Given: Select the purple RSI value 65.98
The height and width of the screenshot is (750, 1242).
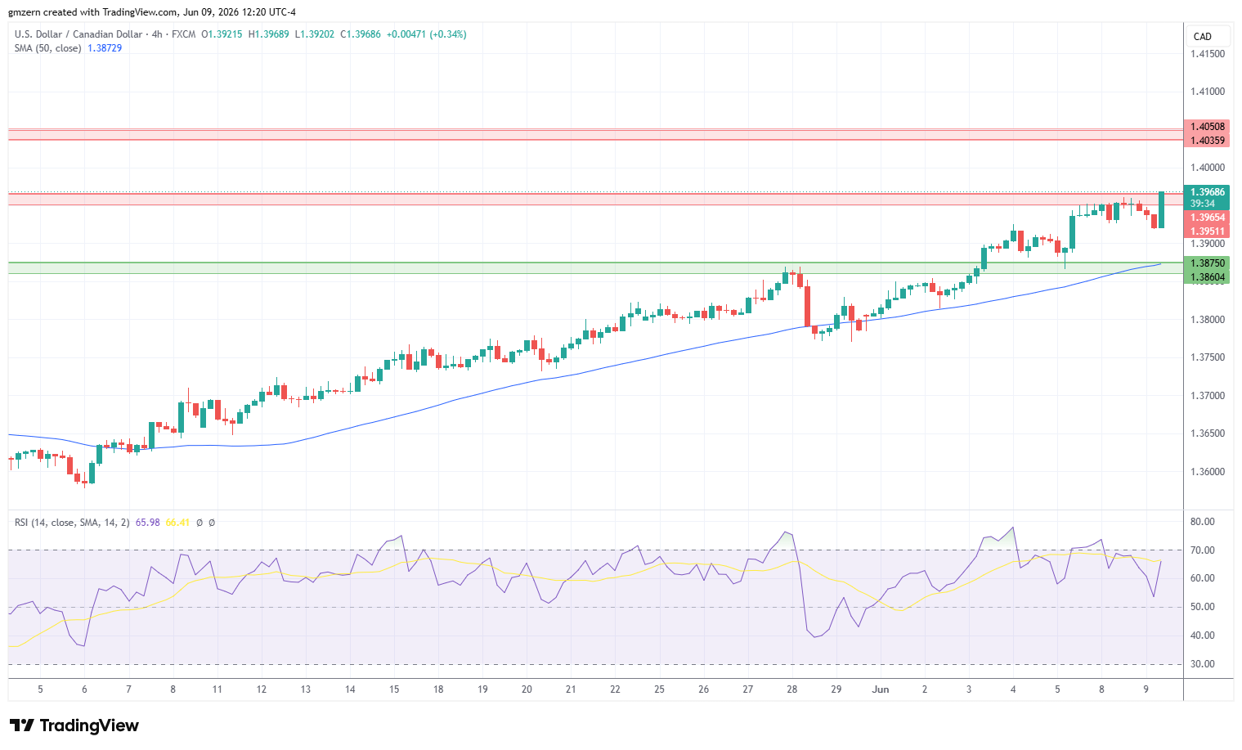Looking at the screenshot, I should click(x=148, y=523).
